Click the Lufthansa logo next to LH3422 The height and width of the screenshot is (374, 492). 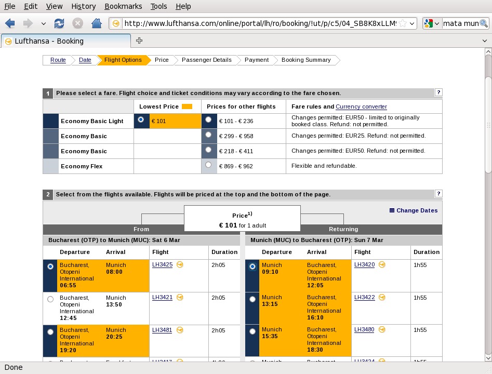click(382, 297)
